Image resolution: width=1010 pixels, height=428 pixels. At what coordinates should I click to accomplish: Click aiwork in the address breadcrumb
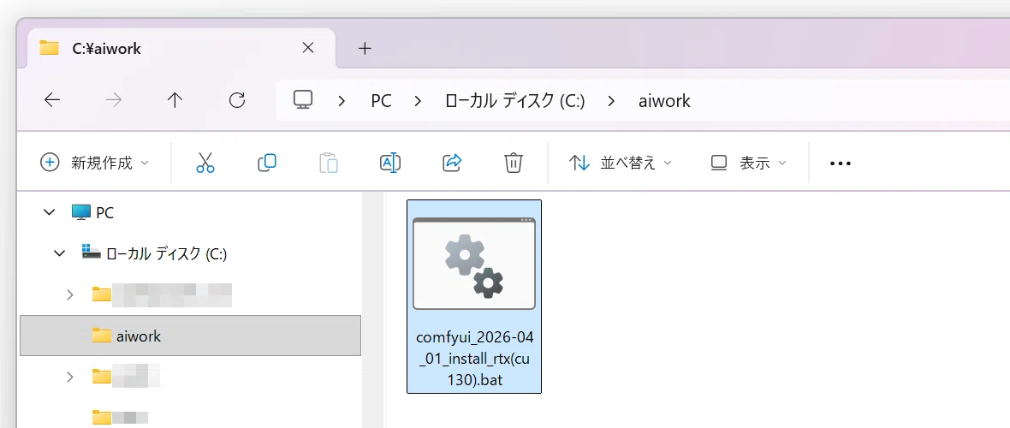tap(665, 100)
